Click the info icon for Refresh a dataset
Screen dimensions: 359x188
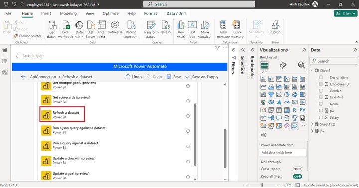[x=188, y=116]
